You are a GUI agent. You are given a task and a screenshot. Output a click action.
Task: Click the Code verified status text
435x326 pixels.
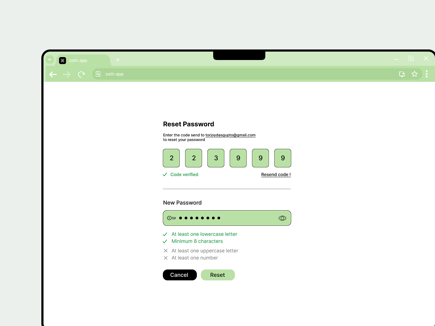pos(184,175)
